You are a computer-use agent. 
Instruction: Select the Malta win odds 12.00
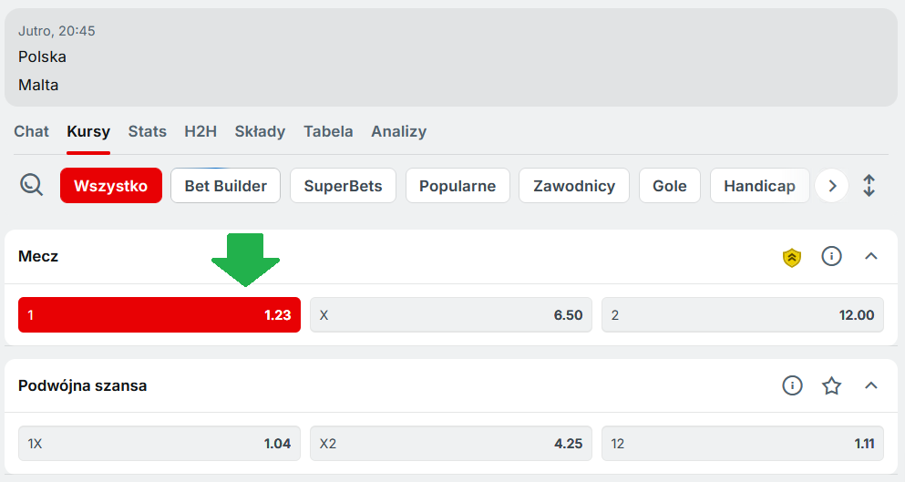point(743,314)
